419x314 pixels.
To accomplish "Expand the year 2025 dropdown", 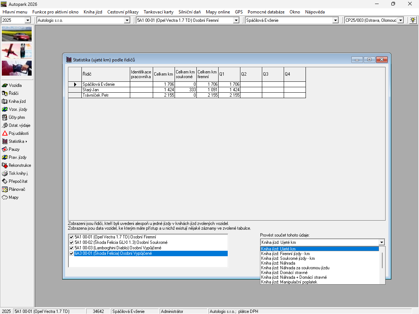I will [28, 20].
